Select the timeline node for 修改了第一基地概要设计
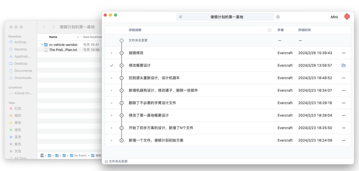 121,115
